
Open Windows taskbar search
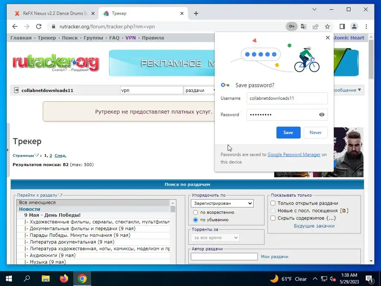(x=27, y=279)
